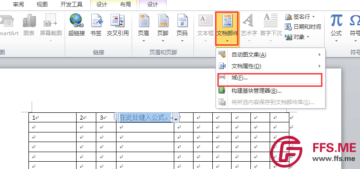Click the 自动图文集 menu icon
The width and height of the screenshot is (360, 169).
pos(222,54)
